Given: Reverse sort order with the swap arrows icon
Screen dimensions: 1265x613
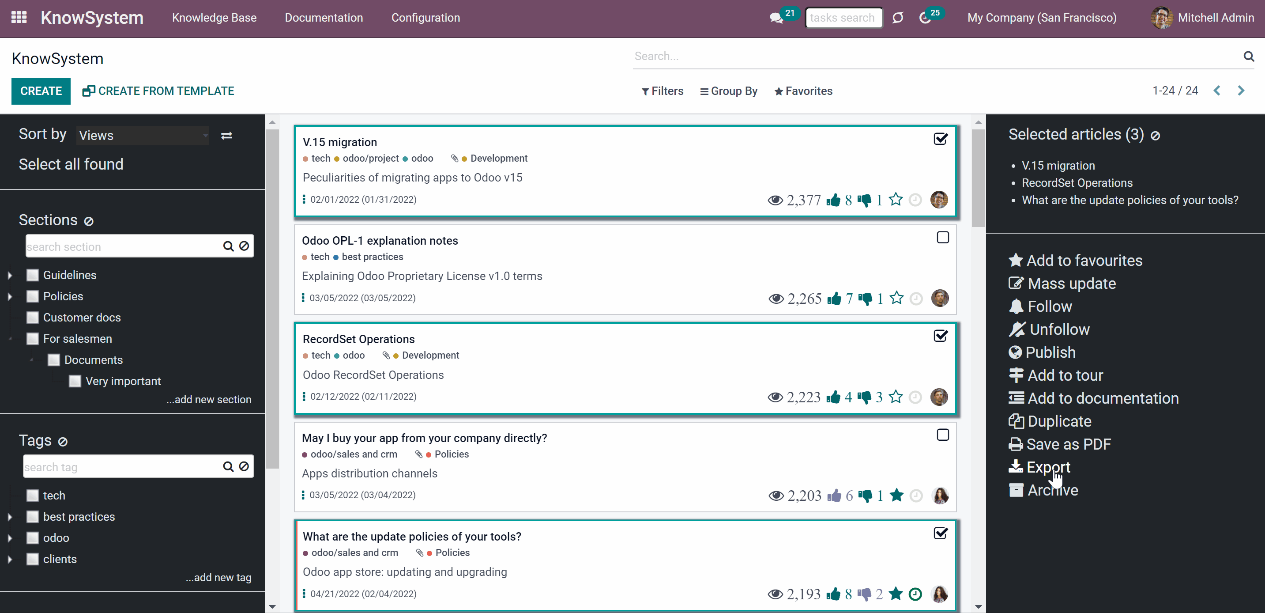Looking at the screenshot, I should (x=226, y=136).
